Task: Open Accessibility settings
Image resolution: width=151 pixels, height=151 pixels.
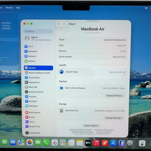Action: point(32,78)
